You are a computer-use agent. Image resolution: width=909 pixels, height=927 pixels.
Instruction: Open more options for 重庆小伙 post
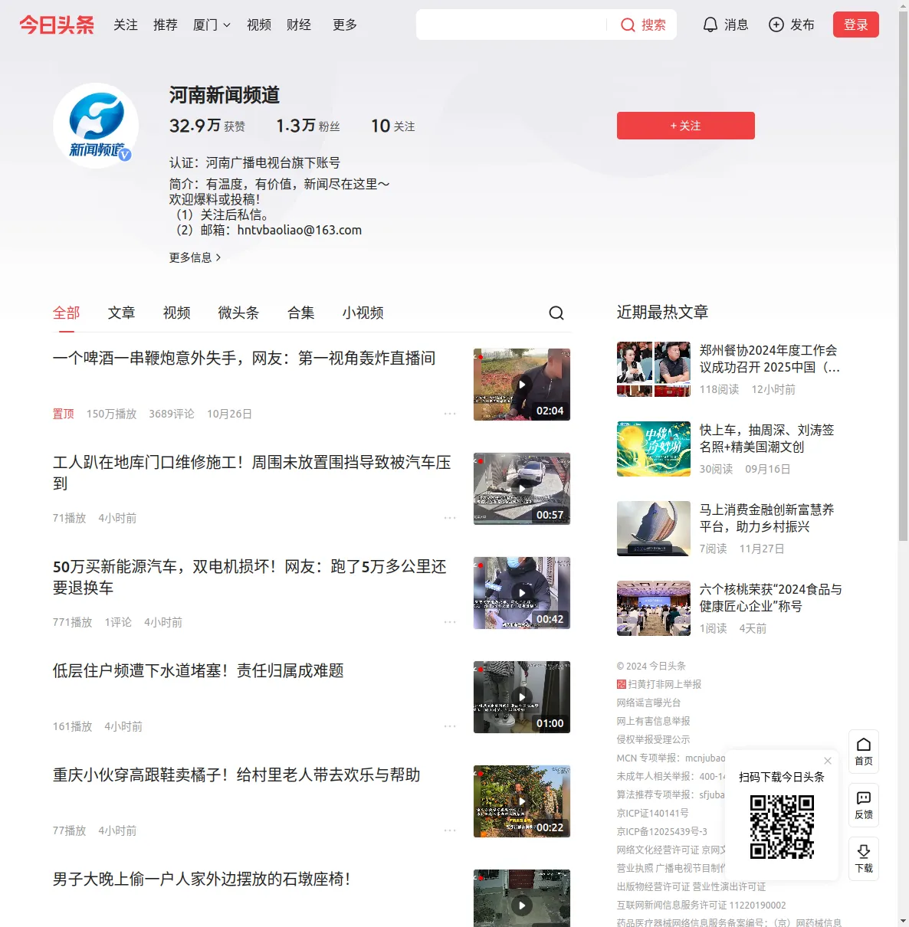tap(450, 830)
